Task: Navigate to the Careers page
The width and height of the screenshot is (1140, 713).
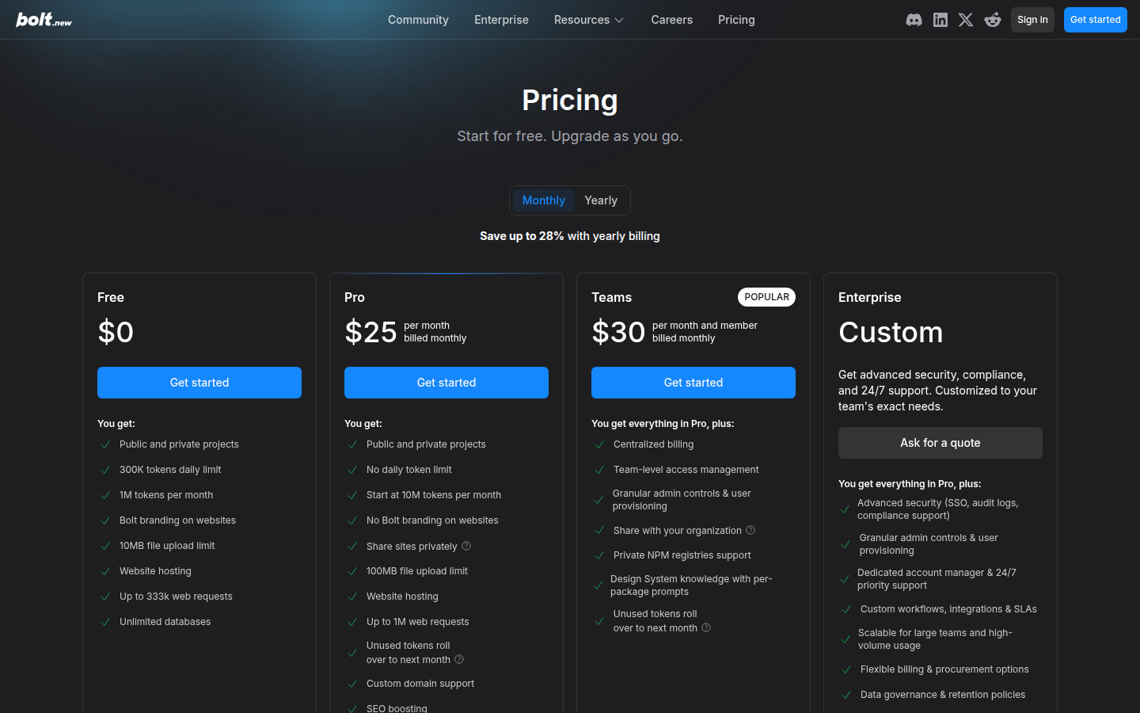Action: [x=671, y=20]
